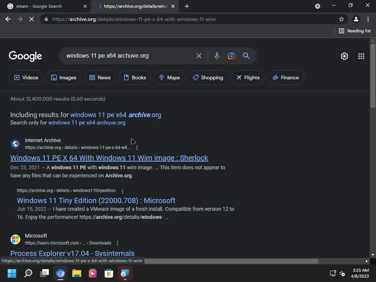Filter results by Shopping
The width and height of the screenshot is (376, 282).
click(208, 77)
